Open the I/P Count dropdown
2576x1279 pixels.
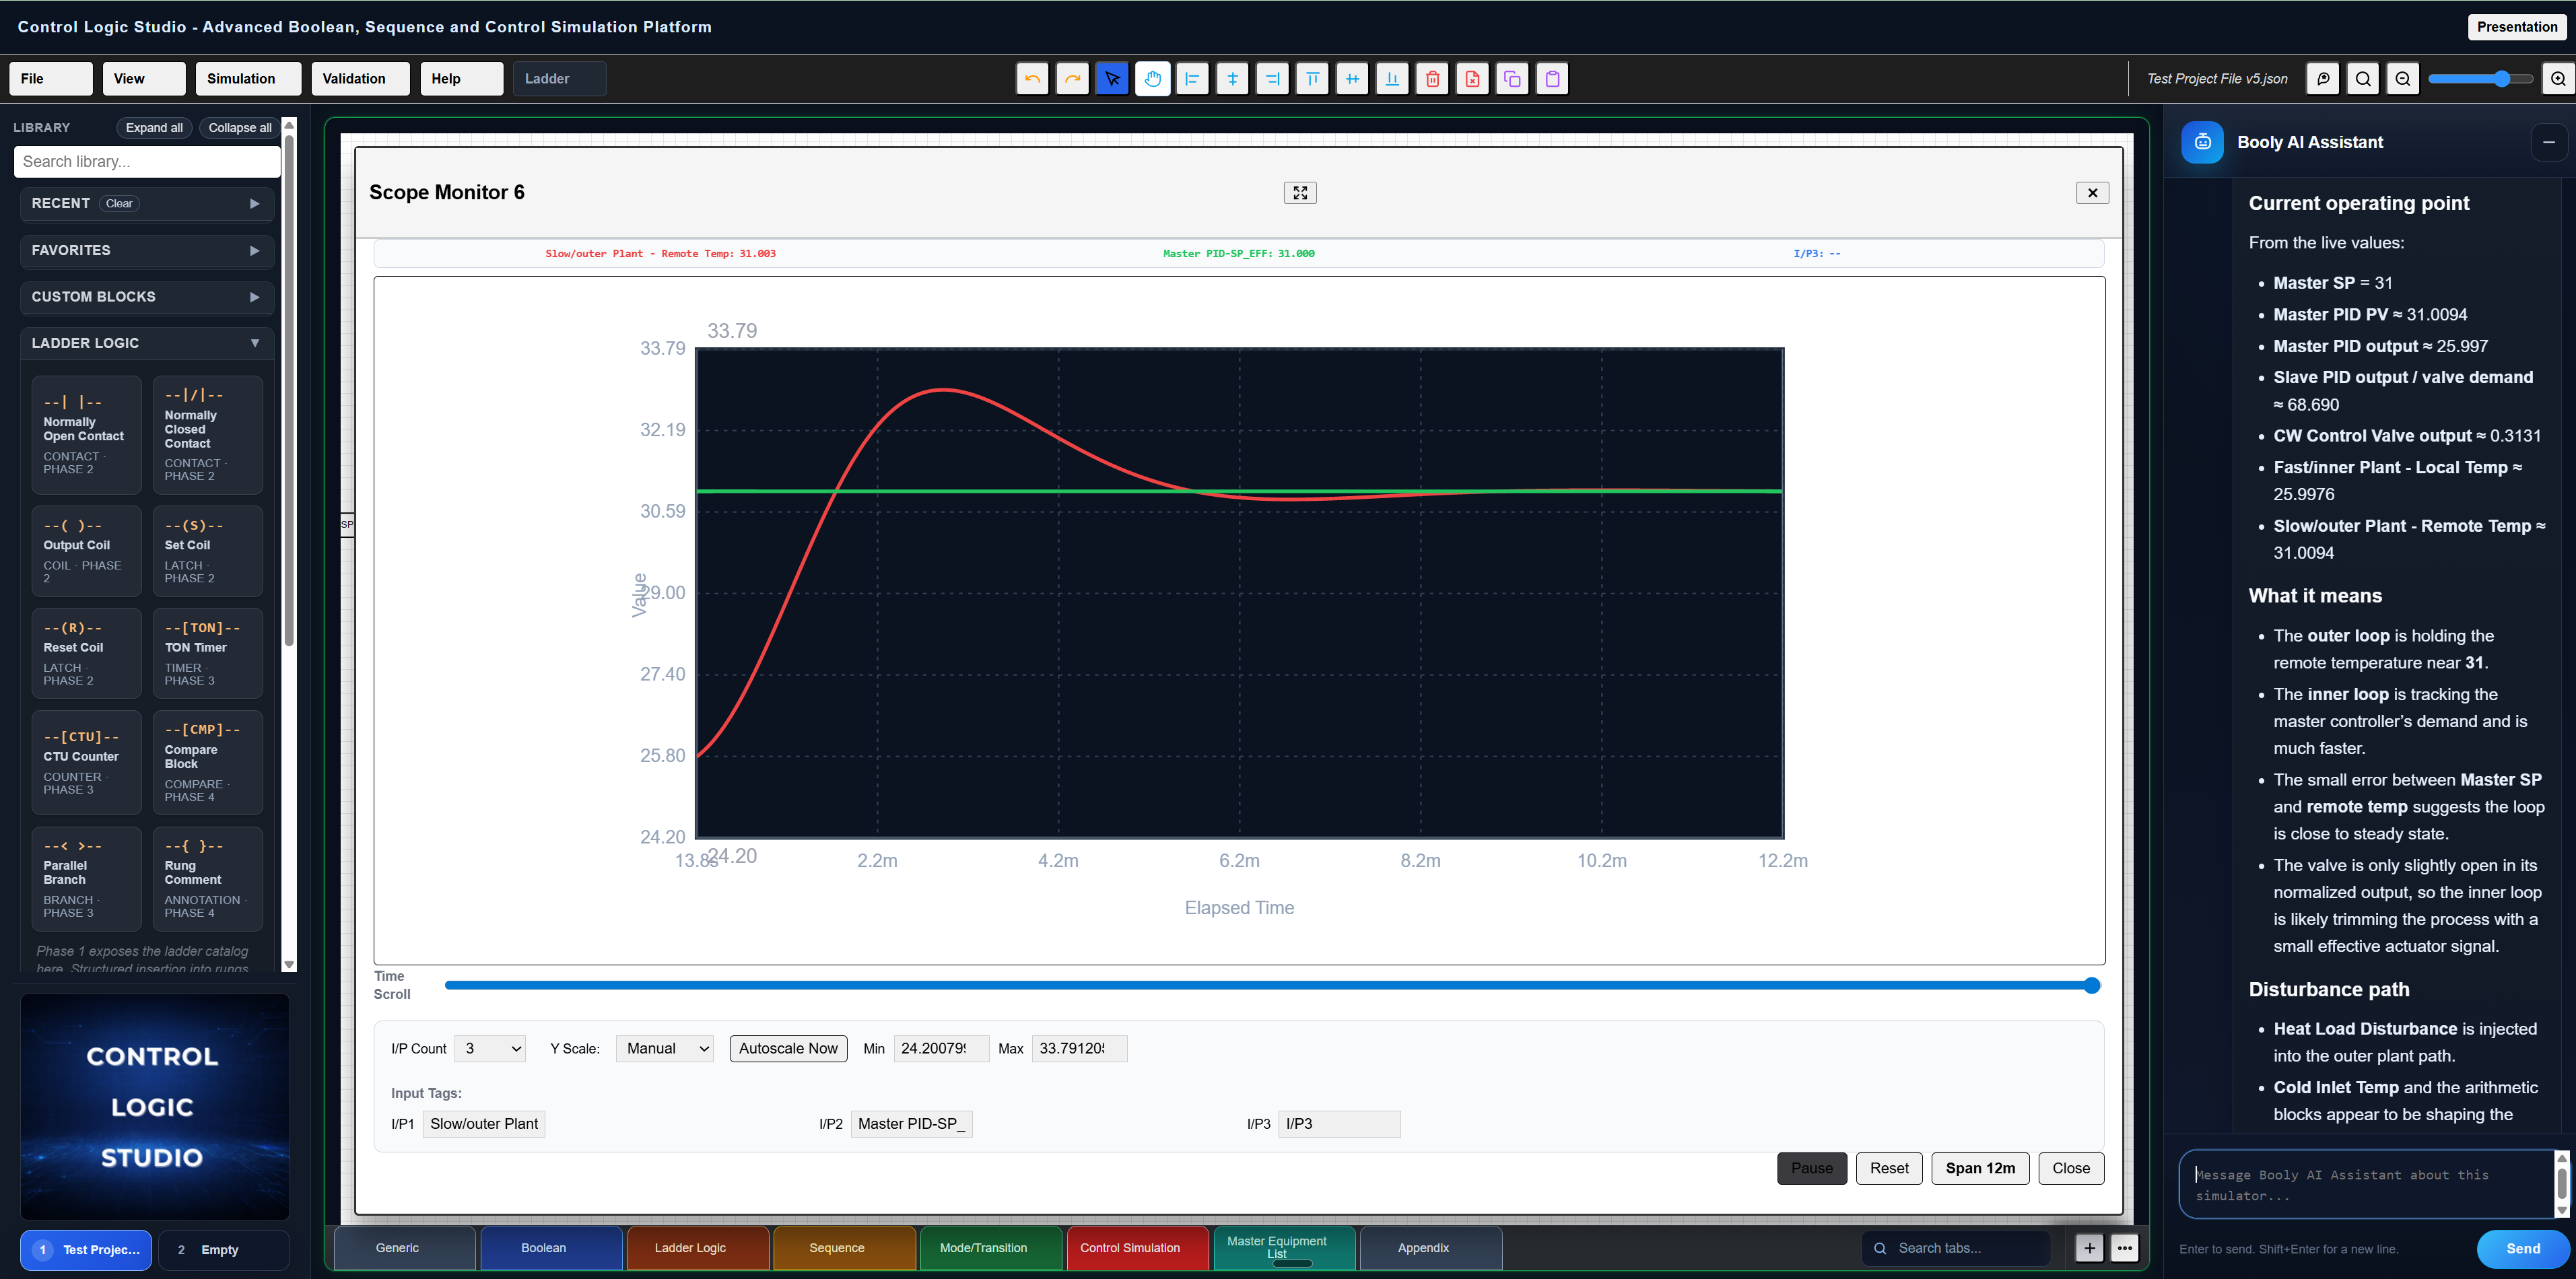click(489, 1048)
